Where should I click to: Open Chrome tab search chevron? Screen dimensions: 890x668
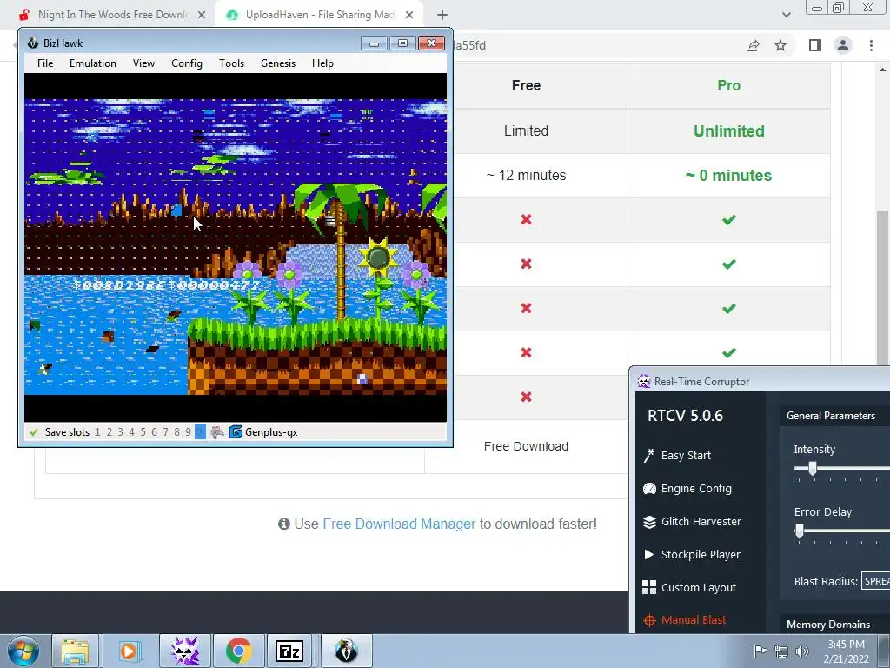tap(786, 15)
